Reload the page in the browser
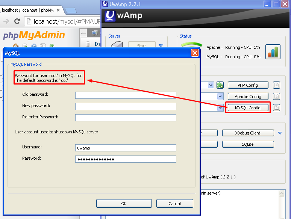This screenshot has width=291, height=219. (17, 21)
